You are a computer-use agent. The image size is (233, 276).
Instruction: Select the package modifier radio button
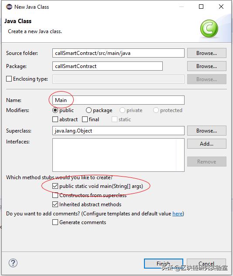click(x=89, y=110)
